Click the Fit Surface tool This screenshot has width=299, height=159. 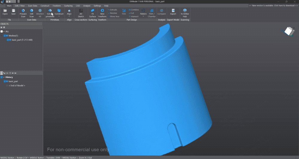[x=93, y=12]
